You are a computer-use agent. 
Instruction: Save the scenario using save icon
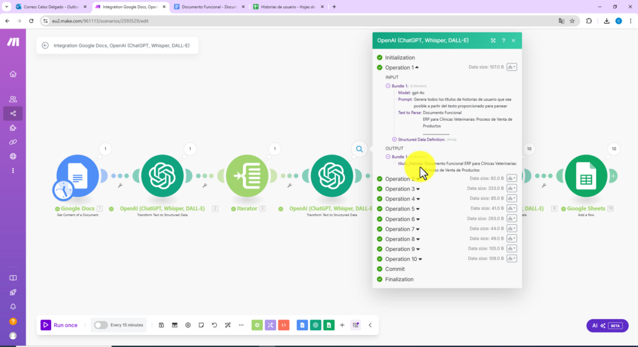pyautogui.click(x=161, y=325)
